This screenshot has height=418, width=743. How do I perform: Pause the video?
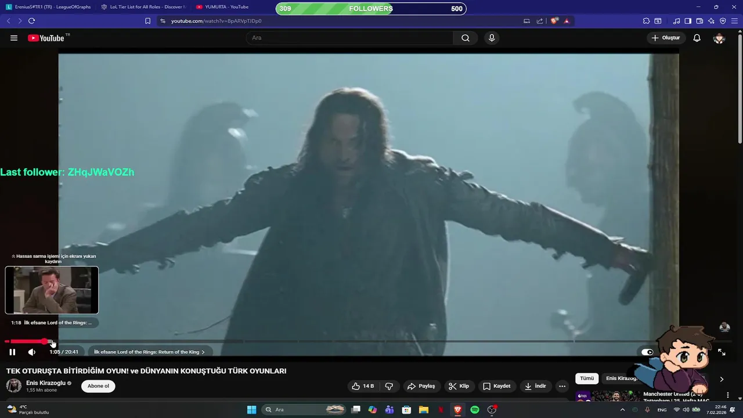click(12, 352)
